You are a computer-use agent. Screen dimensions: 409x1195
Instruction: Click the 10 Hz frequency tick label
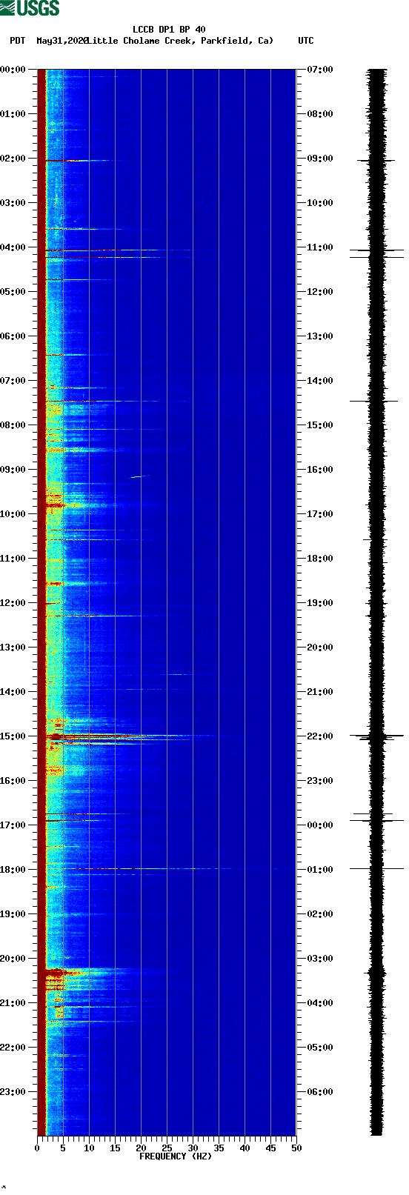coord(89,1148)
